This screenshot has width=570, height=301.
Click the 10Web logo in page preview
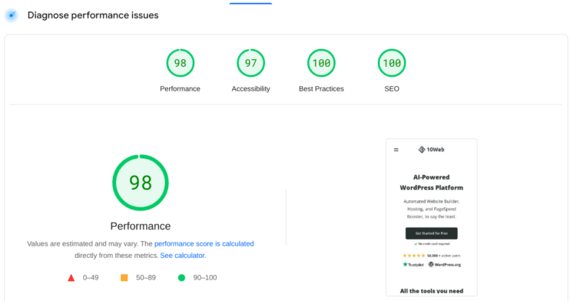tap(432, 150)
